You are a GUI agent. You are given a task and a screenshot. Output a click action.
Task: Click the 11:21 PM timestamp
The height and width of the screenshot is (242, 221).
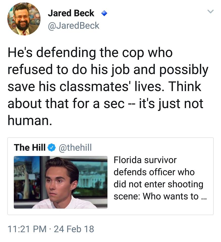click(27, 229)
